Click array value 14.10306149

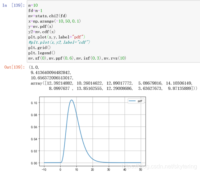(x=179, y=83)
